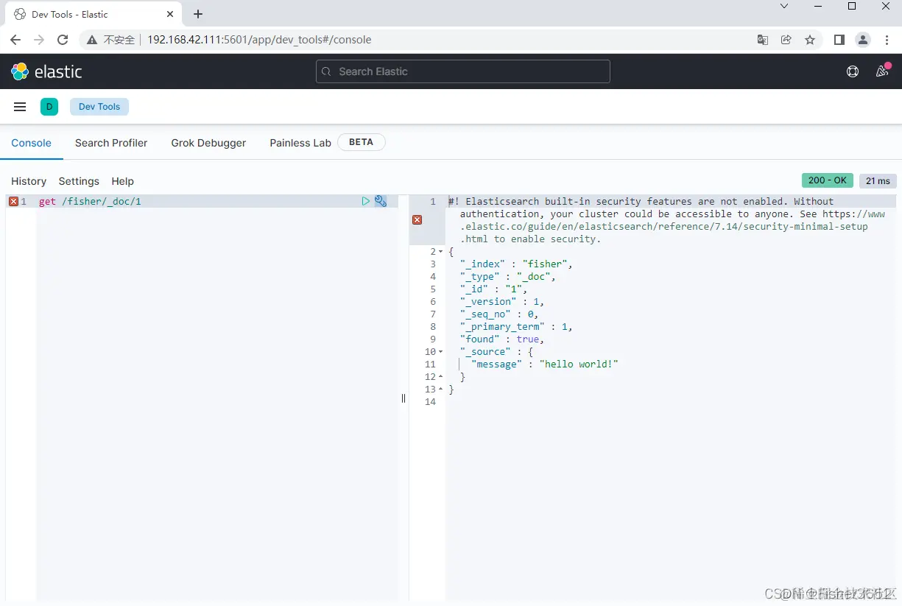The width and height of the screenshot is (902, 606).
Task: Click the not secure site warning
Action: click(112, 40)
